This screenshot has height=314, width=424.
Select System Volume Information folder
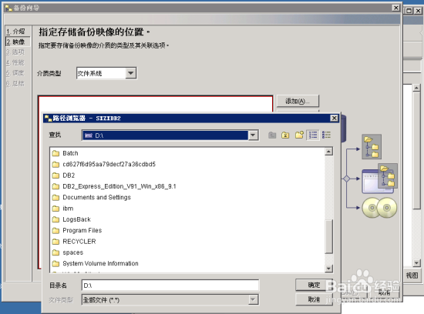point(95,263)
